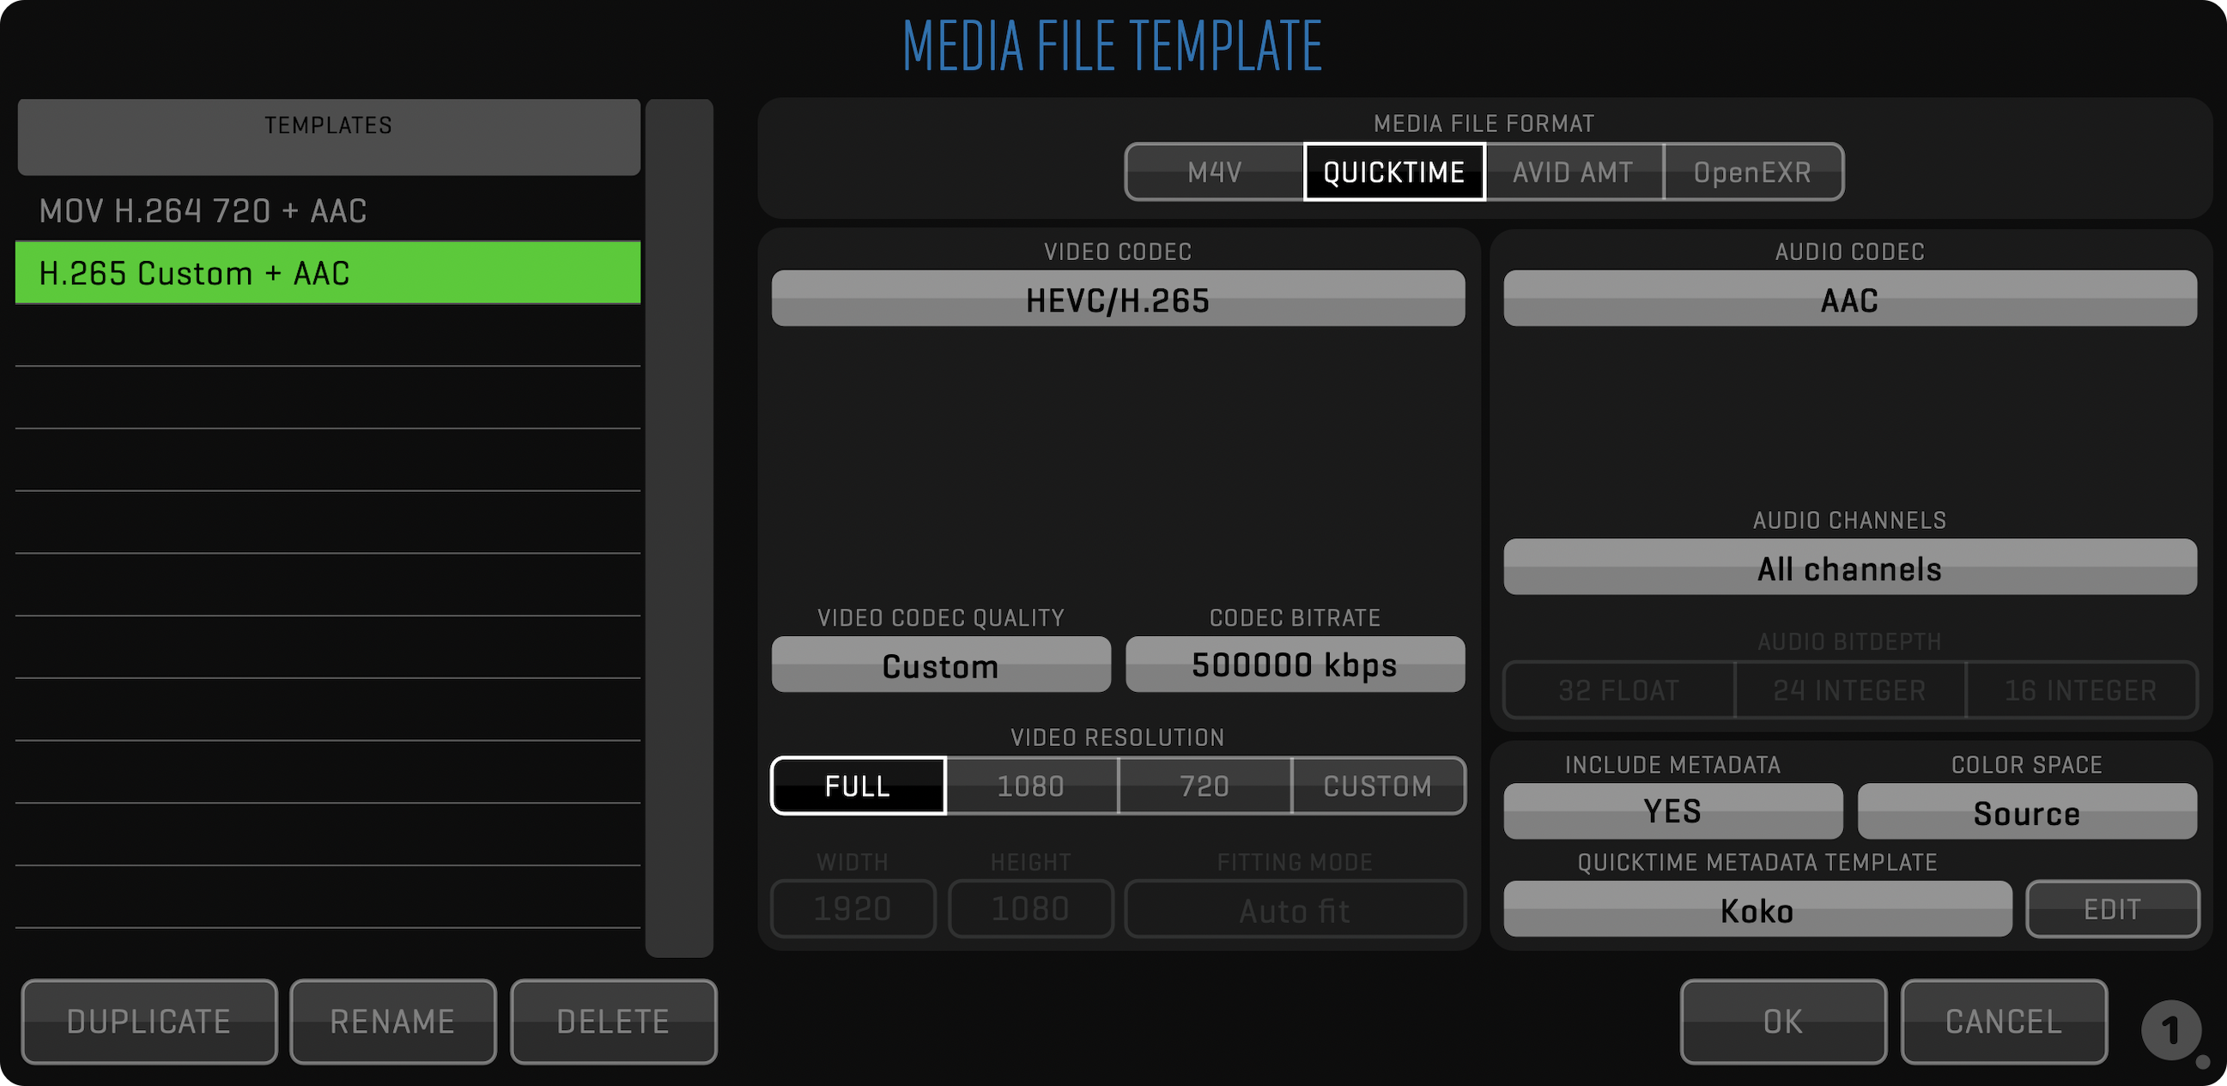2227x1086 pixels.
Task: Expand the All channels audio dropdown
Action: pos(1849,568)
